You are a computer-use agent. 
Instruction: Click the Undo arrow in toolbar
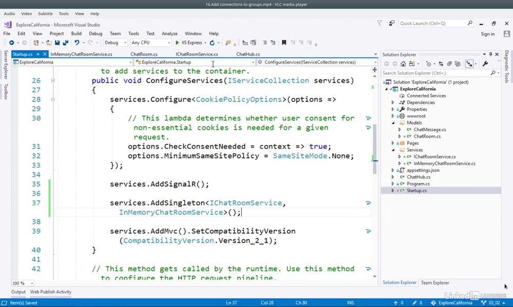[x=76, y=43]
